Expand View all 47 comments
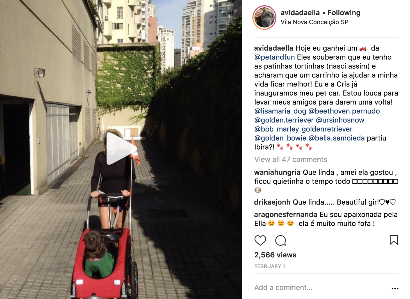This screenshot has height=299, width=410. pyautogui.click(x=291, y=159)
